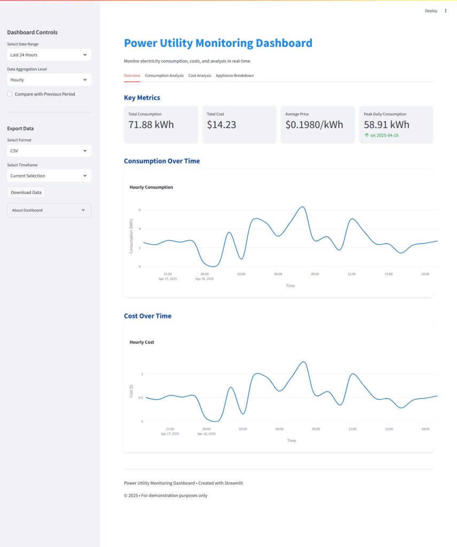Viewport: 457px width, 547px height.
Task: Click the Select Date Range chevron arrow
Action: [x=85, y=54]
